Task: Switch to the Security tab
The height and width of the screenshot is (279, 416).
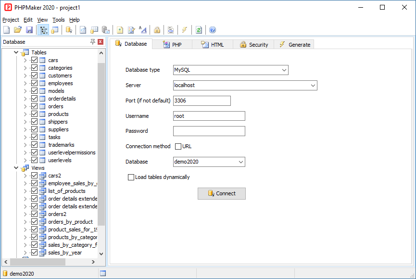Action: [253, 45]
